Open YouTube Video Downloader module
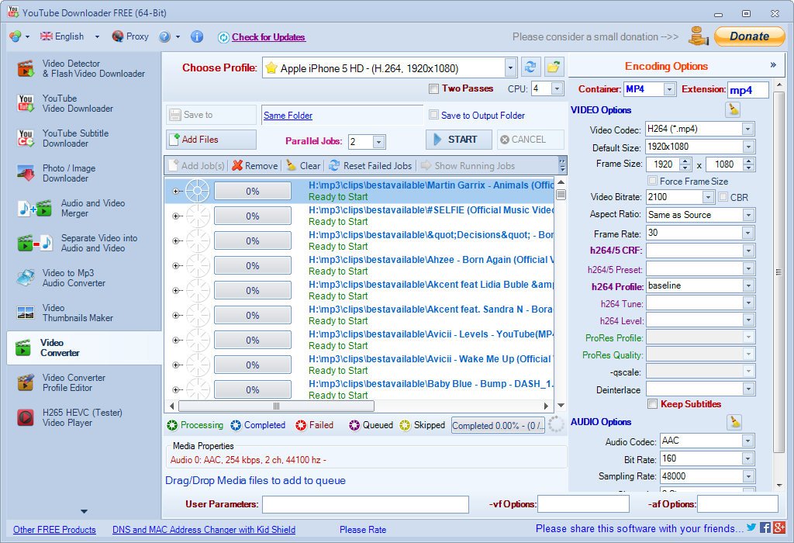 point(66,103)
